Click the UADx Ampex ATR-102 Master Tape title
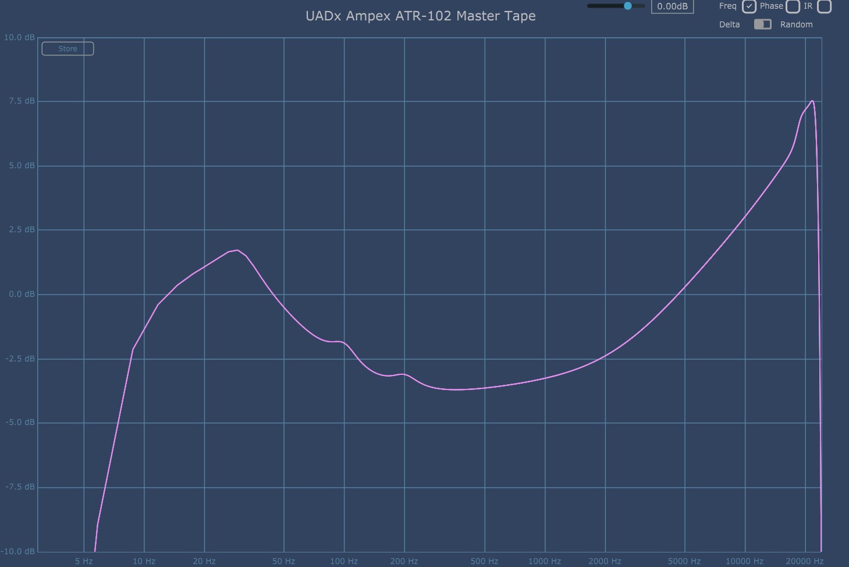 [420, 16]
